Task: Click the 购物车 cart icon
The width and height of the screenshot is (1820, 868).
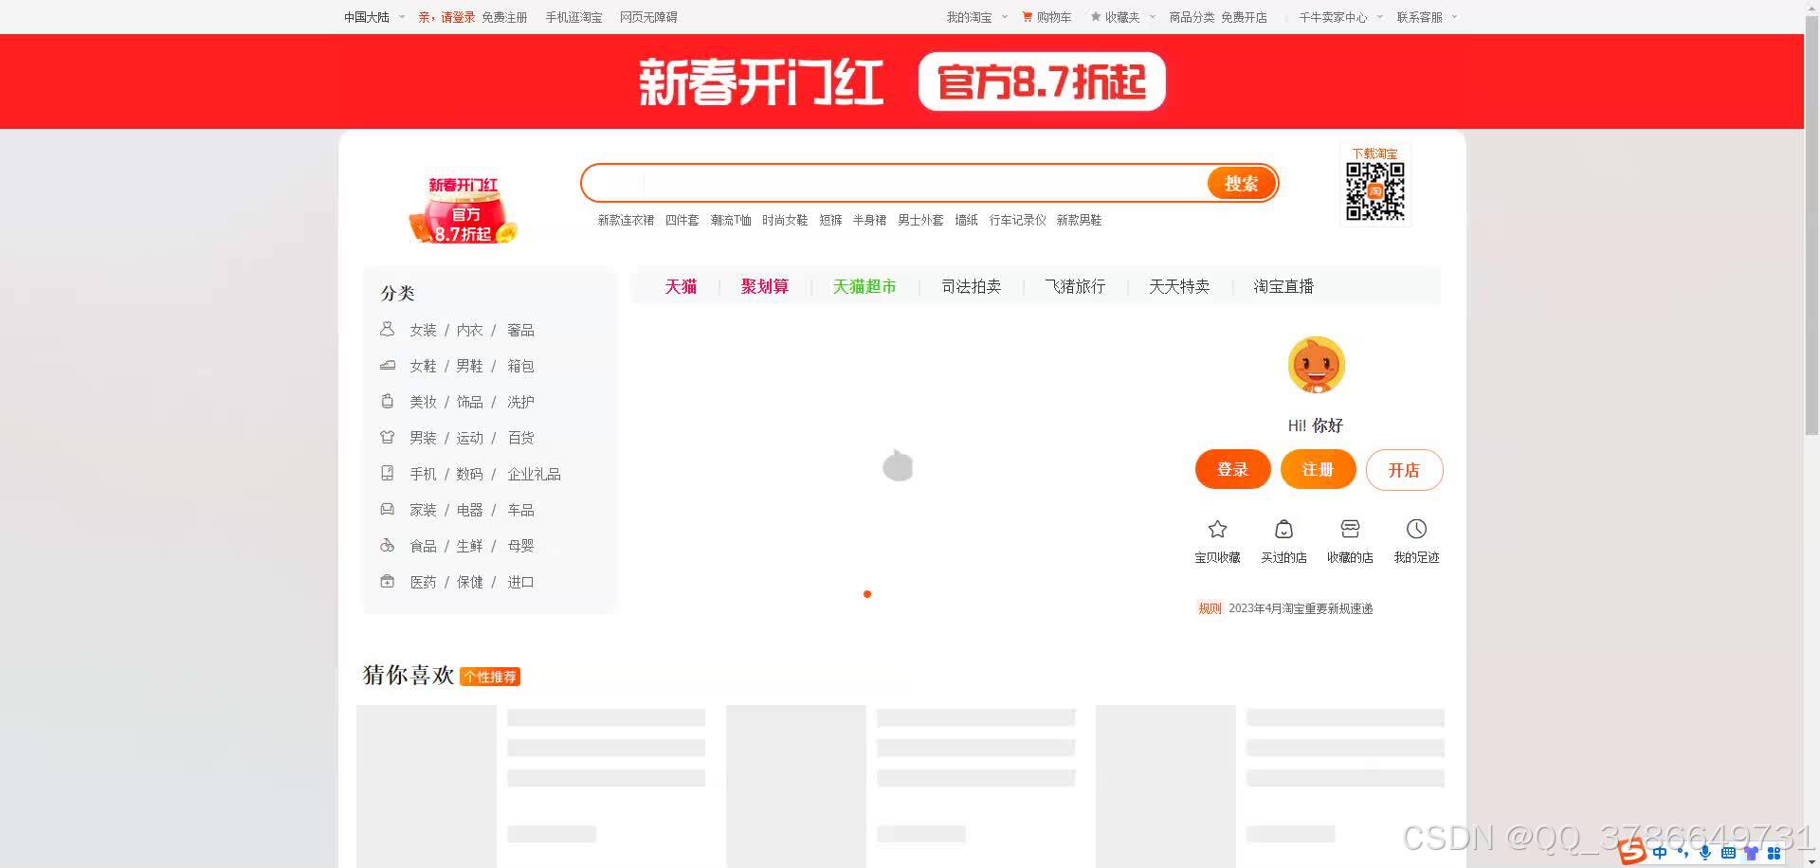Action: [1027, 17]
